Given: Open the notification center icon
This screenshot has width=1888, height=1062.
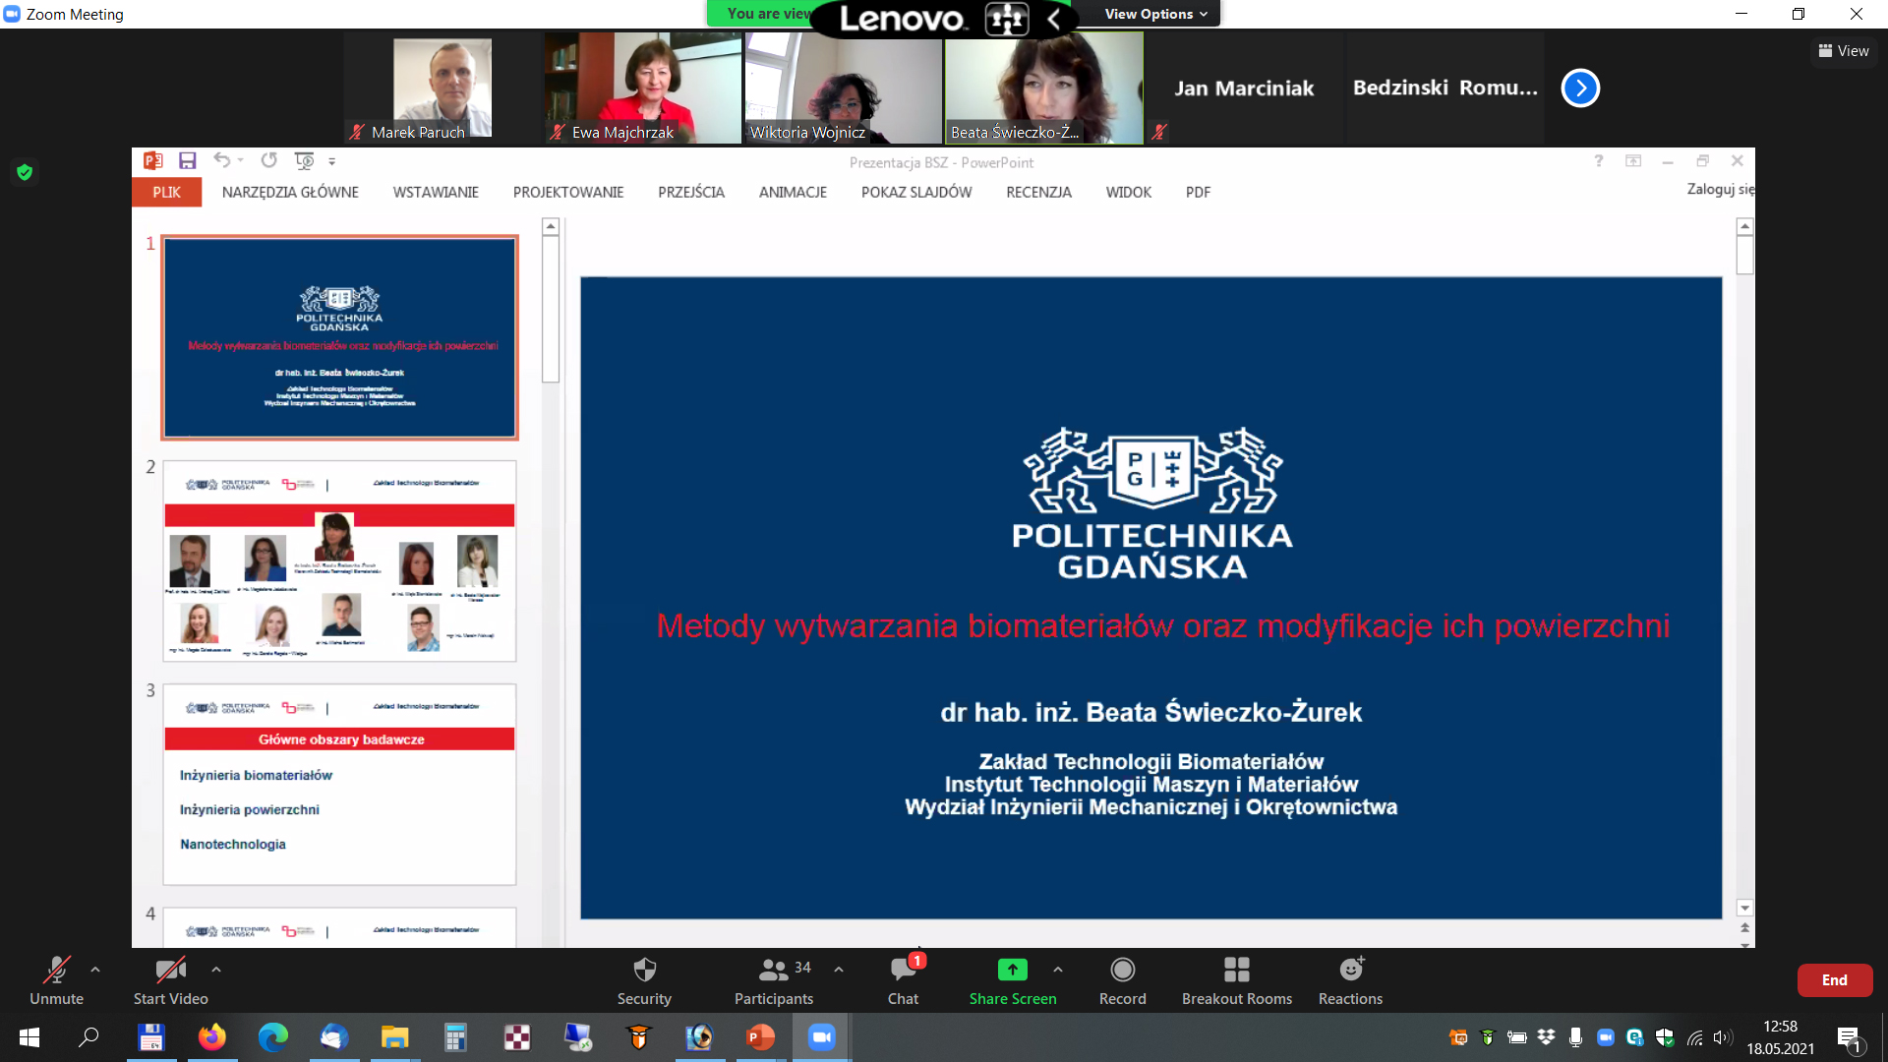Looking at the screenshot, I should (1849, 1037).
